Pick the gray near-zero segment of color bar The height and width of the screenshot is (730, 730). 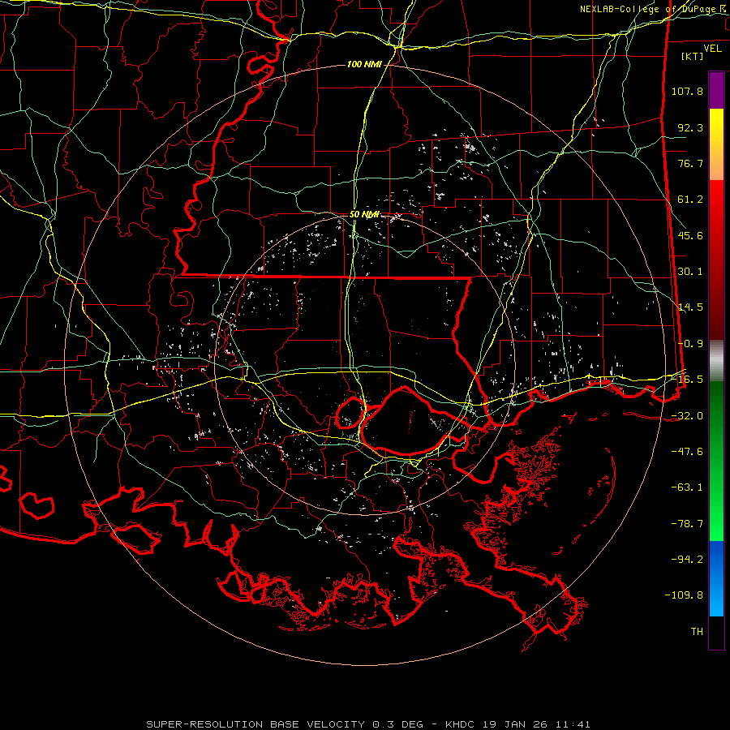[716, 361]
